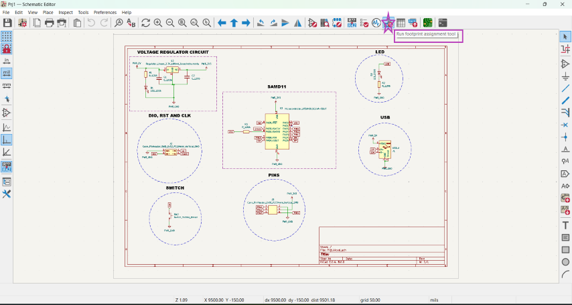Image resolution: width=572 pixels, height=305 pixels.
Task: Select the Add Symbol tool
Action: pyautogui.click(x=565, y=64)
